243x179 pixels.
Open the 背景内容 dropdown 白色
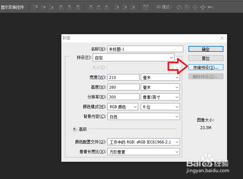point(144,116)
